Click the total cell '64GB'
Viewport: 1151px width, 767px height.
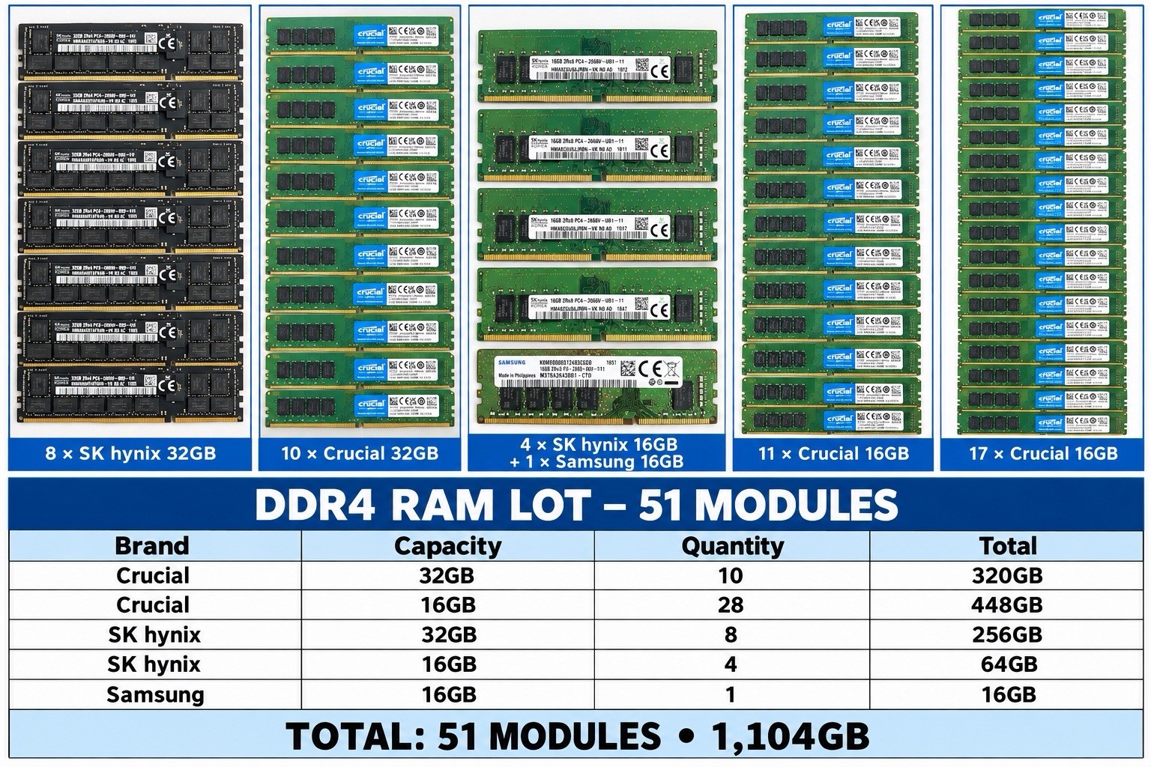click(1007, 664)
